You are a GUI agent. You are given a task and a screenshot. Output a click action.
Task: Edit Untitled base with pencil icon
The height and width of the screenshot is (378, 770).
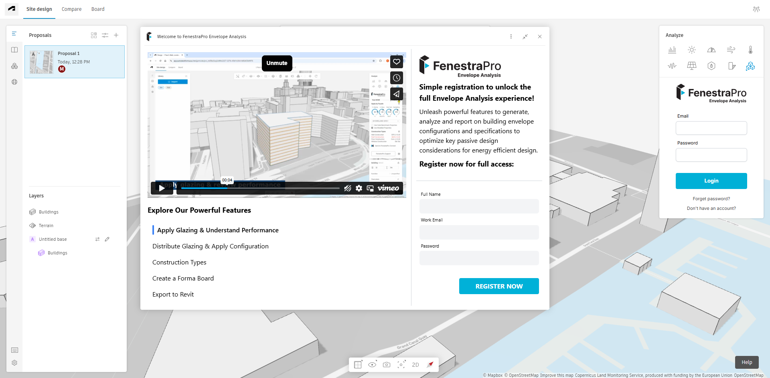107,239
